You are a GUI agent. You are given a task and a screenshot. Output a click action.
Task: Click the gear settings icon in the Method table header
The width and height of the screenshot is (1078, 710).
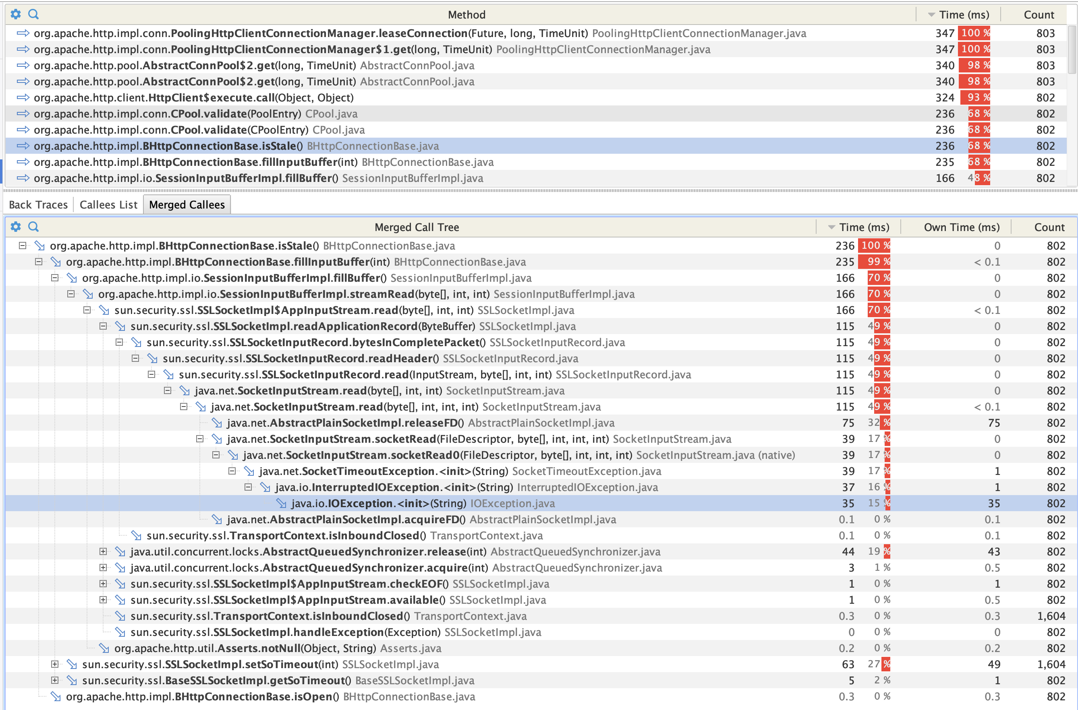coord(16,14)
